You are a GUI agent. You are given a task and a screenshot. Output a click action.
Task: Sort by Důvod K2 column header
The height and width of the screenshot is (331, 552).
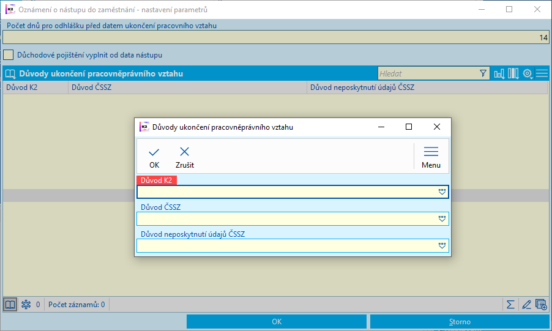[x=35, y=87]
